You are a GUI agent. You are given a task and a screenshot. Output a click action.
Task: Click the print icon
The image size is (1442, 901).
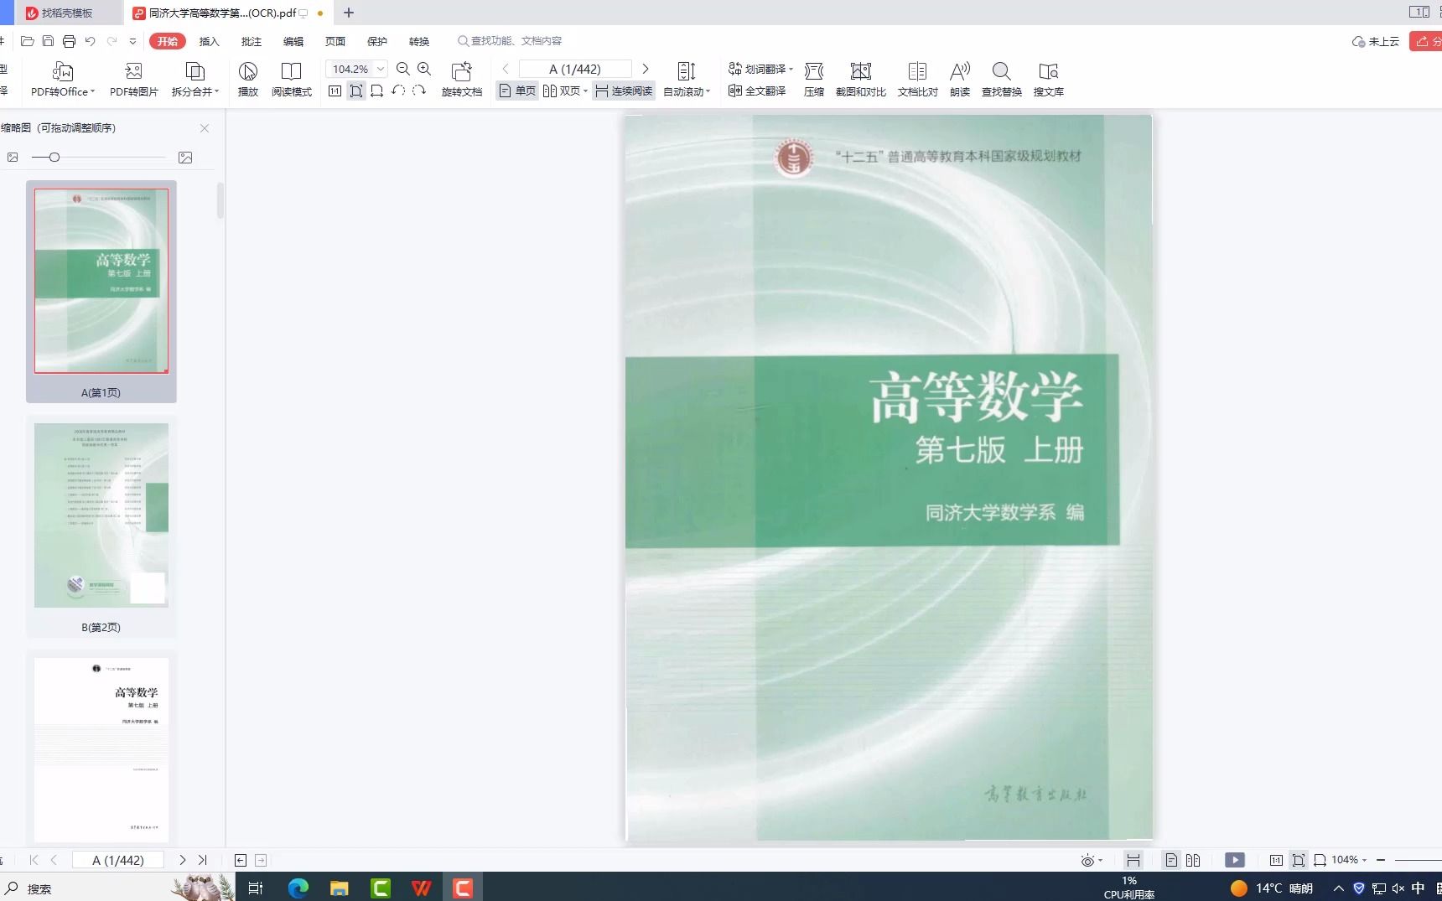pyautogui.click(x=69, y=41)
